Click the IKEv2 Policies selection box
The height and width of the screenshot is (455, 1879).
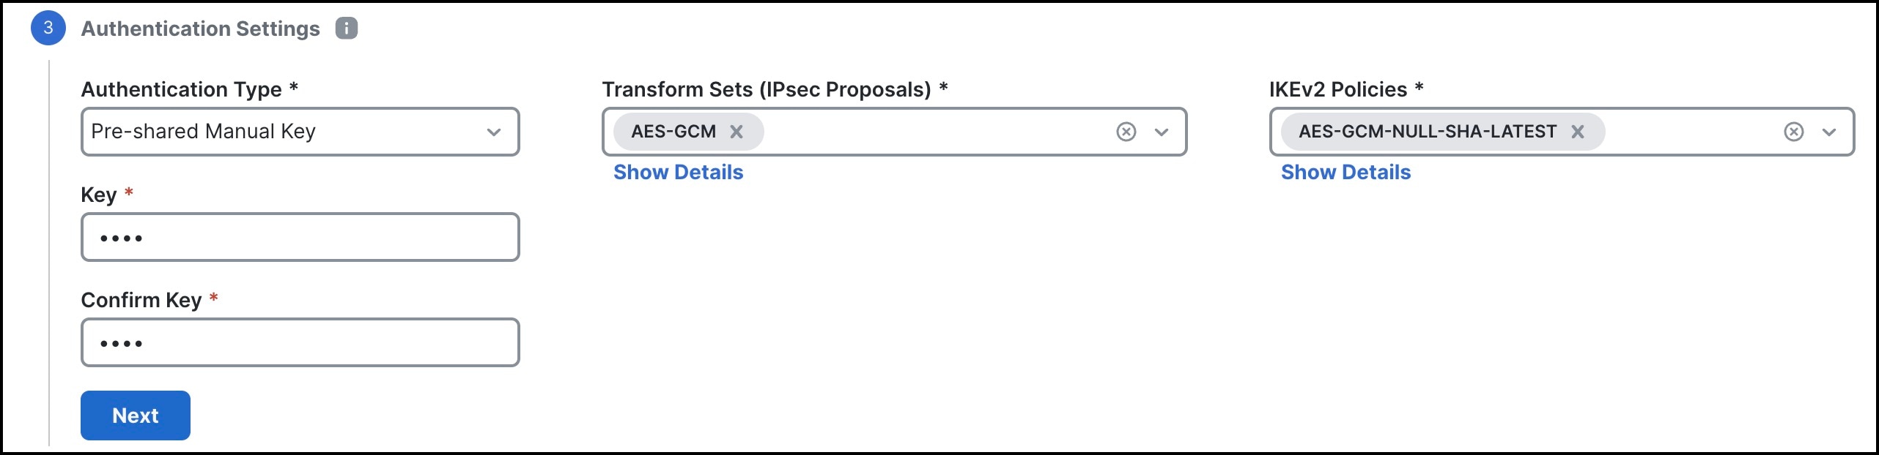pyautogui.click(x=1686, y=132)
